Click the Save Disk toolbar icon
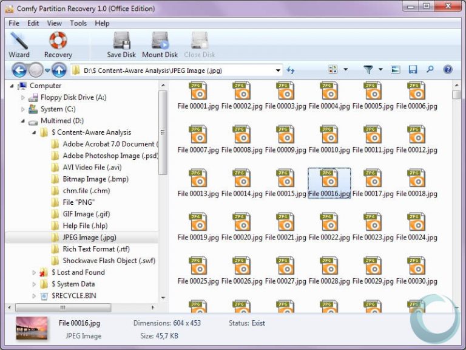This screenshot has width=466, height=350. click(x=121, y=46)
